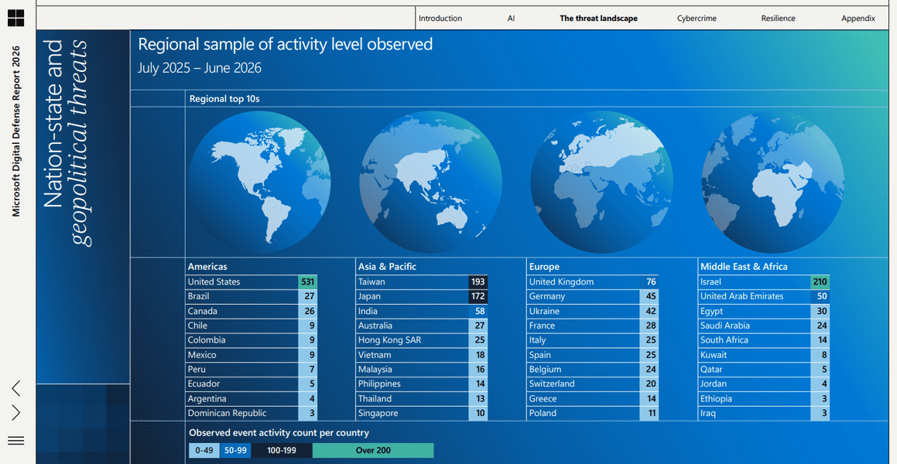The height and width of the screenshot is (464, 897).
Task: Click the Americas globe image
Action: click(260, 183)
